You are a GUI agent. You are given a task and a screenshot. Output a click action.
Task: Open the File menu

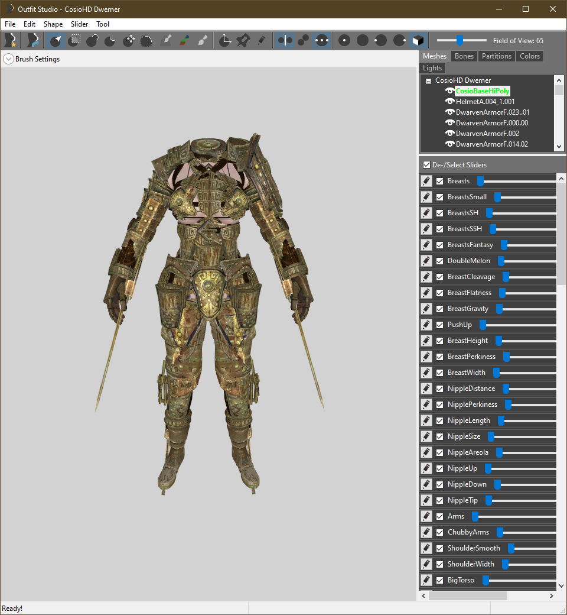tap(10, 24)
